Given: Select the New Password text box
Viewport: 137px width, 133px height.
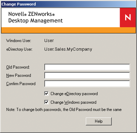Looking at the screenshot, I should point(87,75).
